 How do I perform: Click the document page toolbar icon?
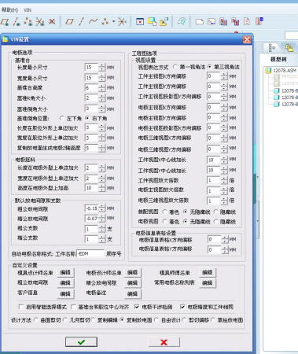247,21
